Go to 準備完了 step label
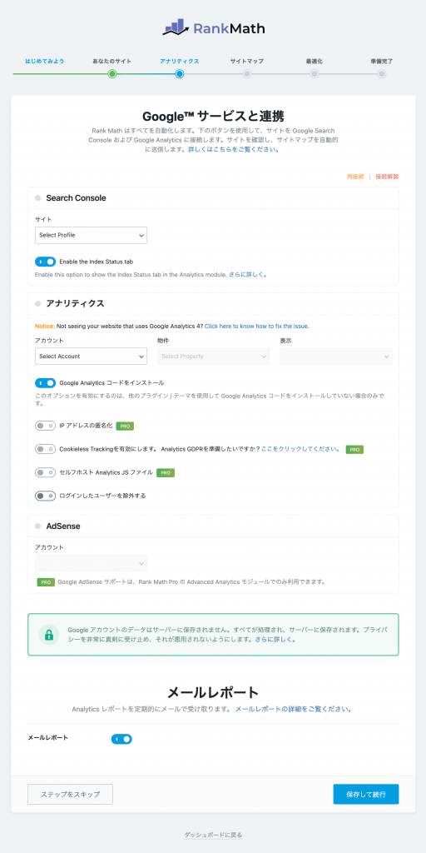 (381, 61)
